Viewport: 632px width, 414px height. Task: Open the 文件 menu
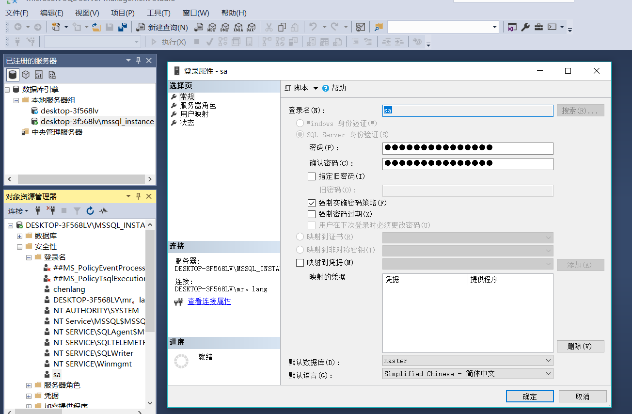click(17, 13)
